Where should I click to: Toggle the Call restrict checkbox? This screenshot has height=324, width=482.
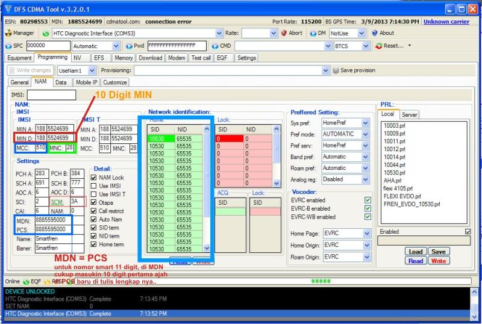click(94, 211)
